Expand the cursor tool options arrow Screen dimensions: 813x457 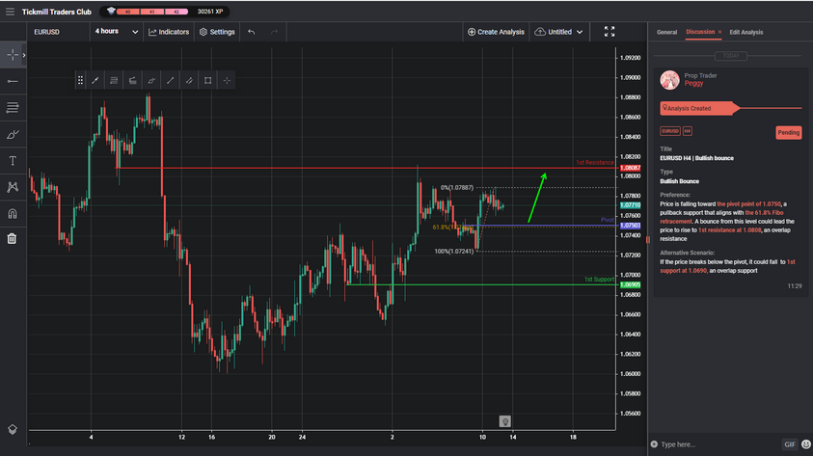point(24,55)
